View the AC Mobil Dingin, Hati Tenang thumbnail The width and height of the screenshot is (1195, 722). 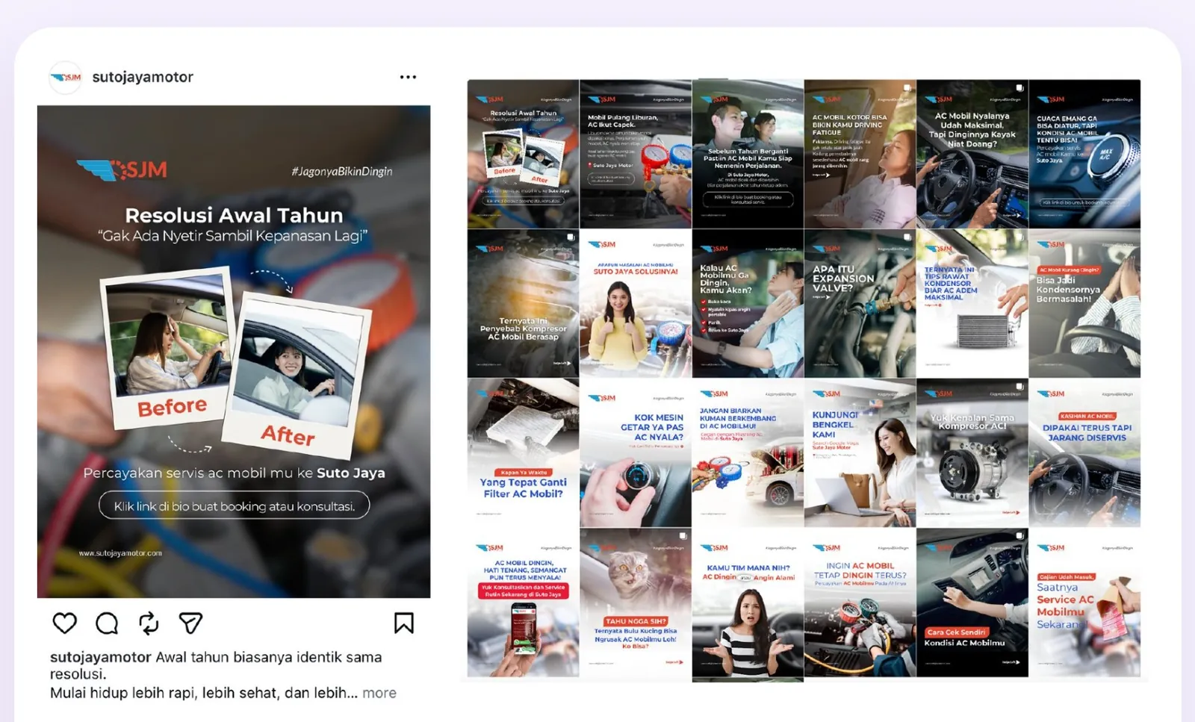pos(524,603)
